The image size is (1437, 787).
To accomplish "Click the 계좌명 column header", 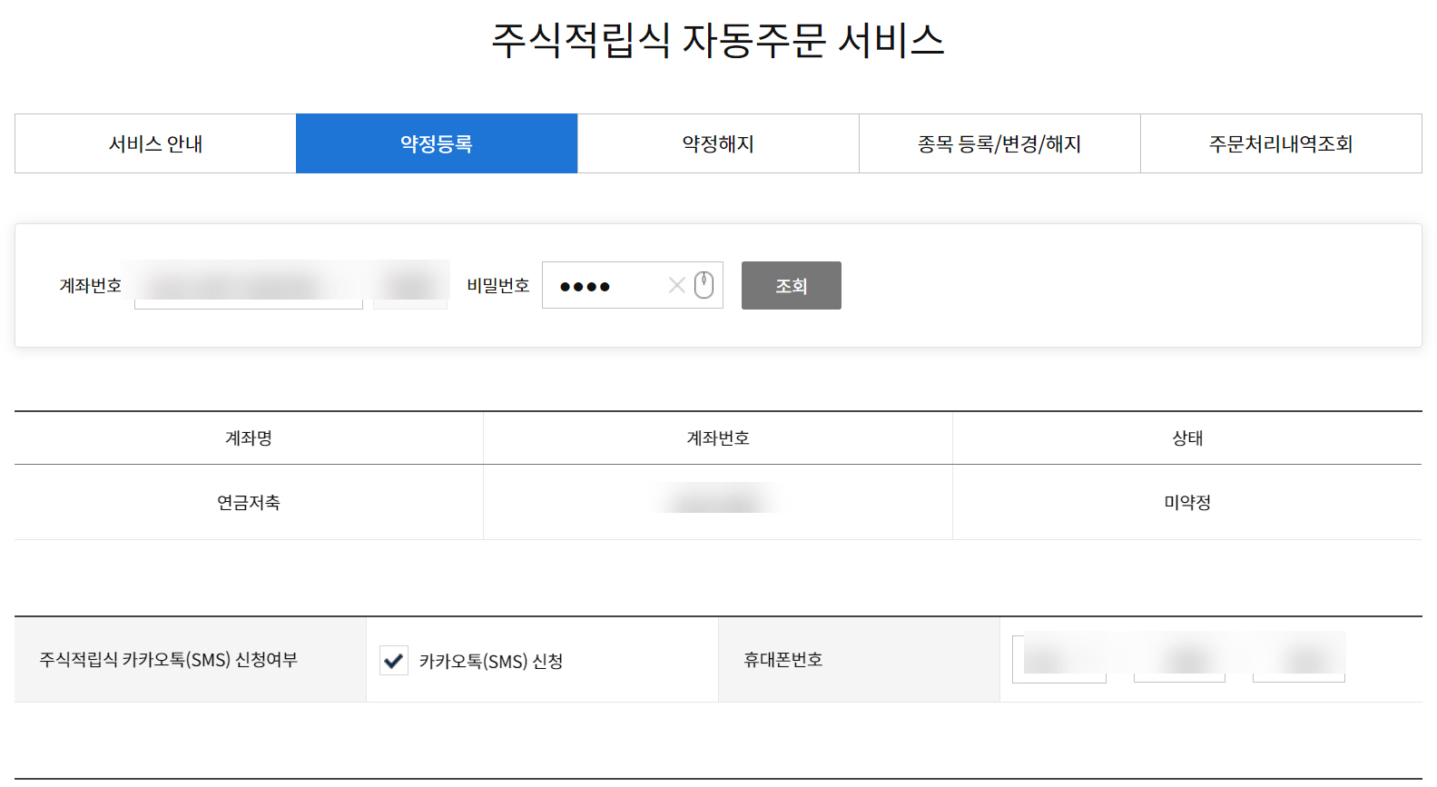I will click(x=249, y=438).
